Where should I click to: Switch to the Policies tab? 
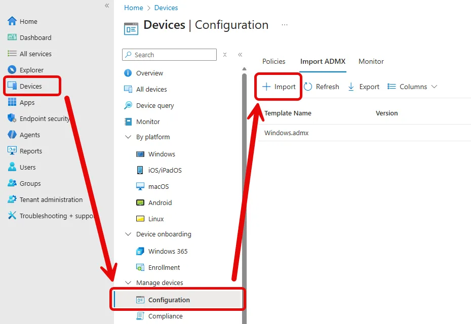point(273,61)
